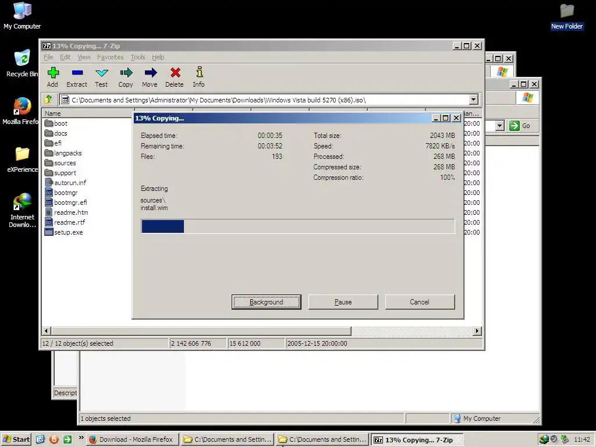This screenshot has width=596, height=447.
Task: Click the Go button in Explorer window
Action: click(520, 126)
